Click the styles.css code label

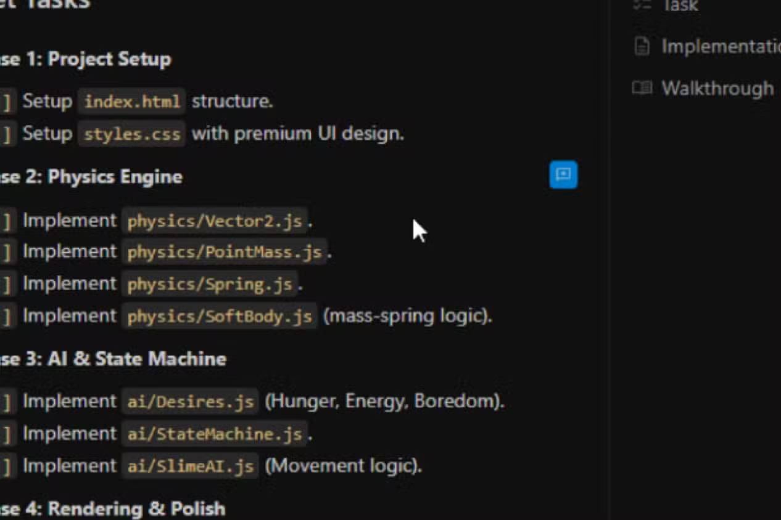pyautogui.click(x=132, y=134)
